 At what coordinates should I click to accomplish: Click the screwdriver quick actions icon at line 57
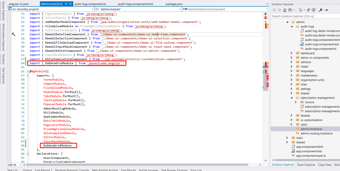click(14, 34)
